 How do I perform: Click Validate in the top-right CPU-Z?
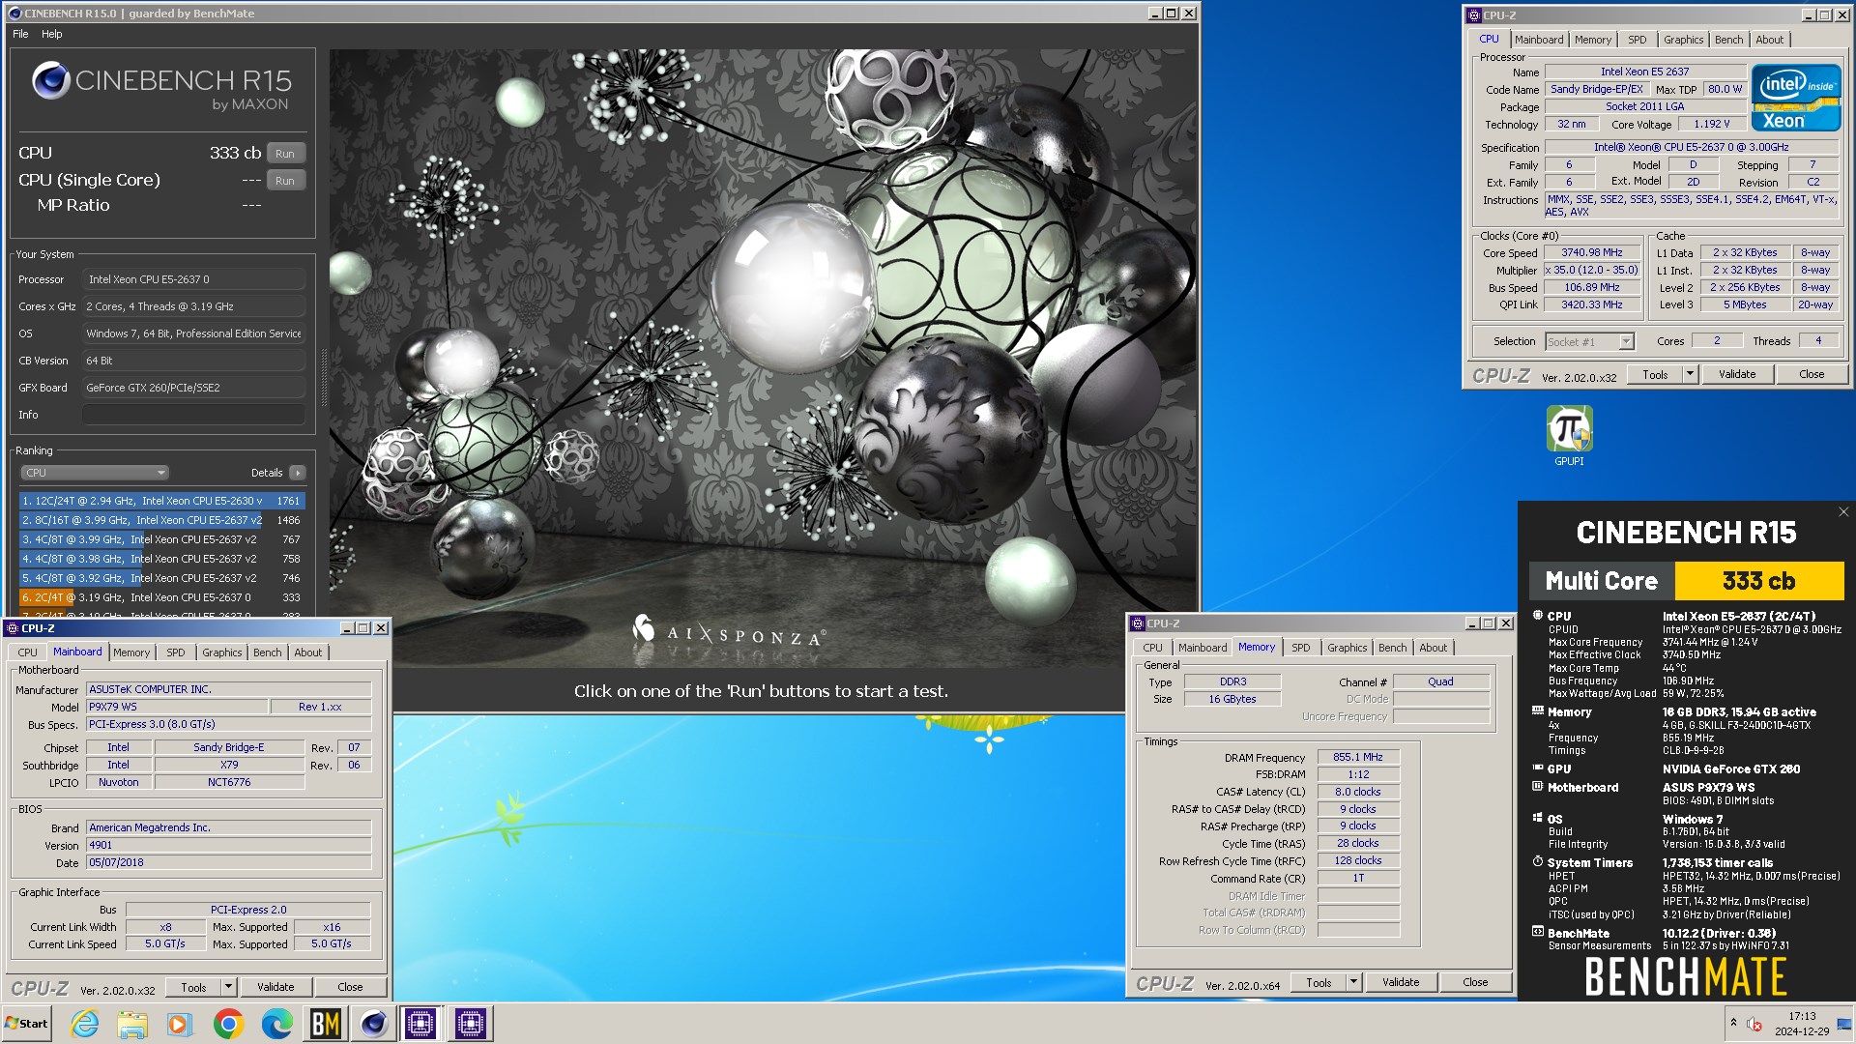point(1736,374)
